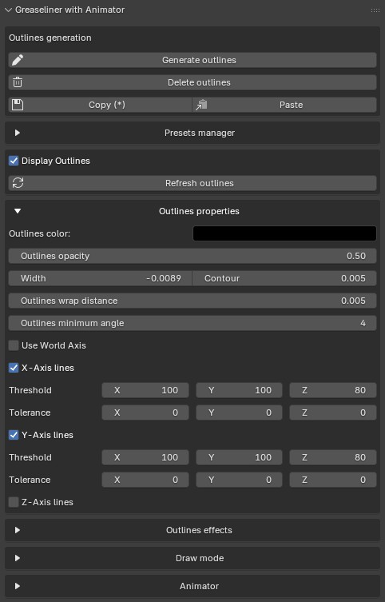The image size is (385, 602).
Task: Click the Outlines minimum angle field
Action: (192, 323)
